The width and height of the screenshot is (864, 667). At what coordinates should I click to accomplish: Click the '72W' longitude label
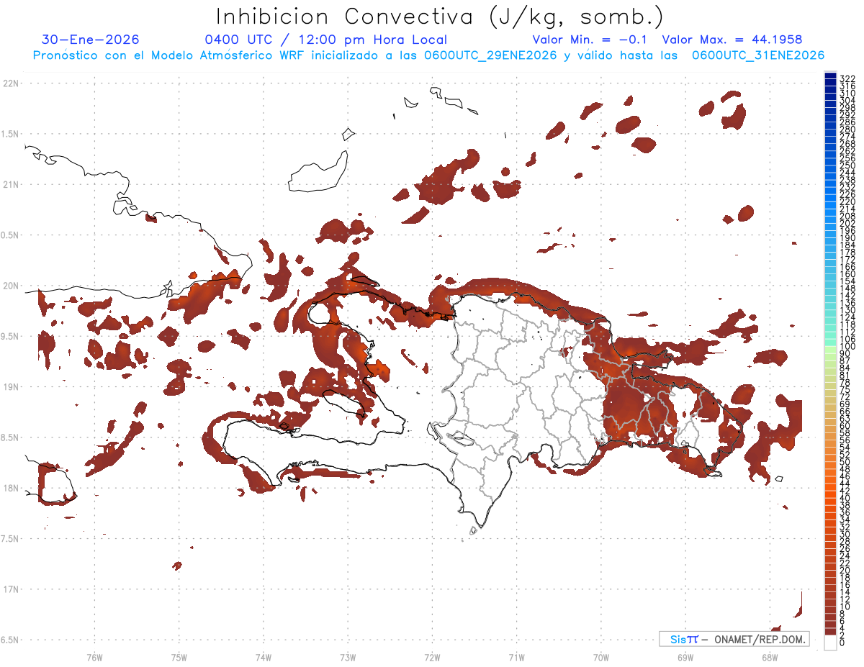432,657
